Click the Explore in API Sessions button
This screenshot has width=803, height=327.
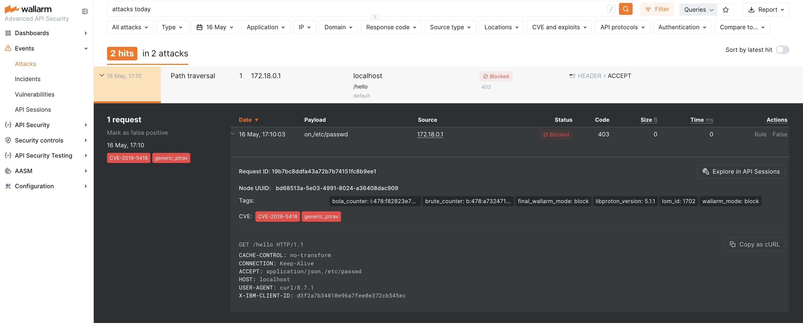[x=741, y=171]
